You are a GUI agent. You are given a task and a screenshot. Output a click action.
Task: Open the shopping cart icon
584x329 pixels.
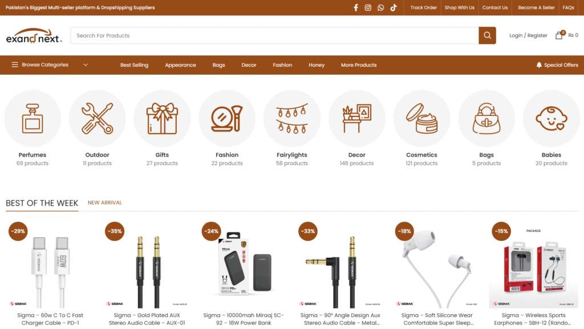tap(559, 35)
